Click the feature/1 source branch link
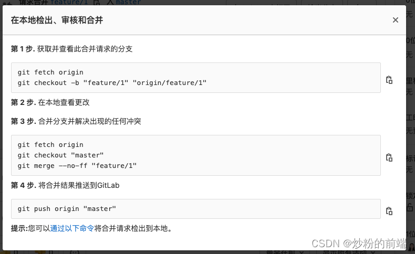This screenshot has width=415, height=254. (x=69, y=3)
